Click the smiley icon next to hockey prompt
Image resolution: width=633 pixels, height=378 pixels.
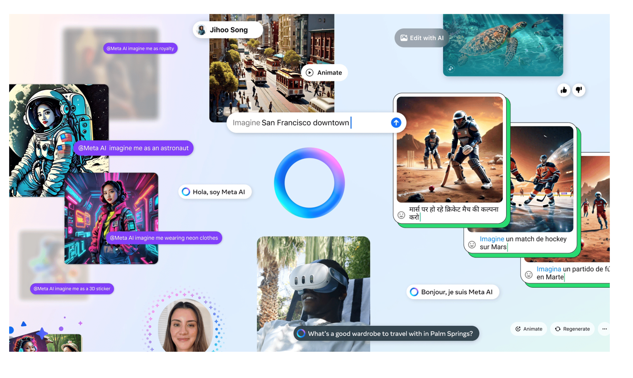click(x=472, y=244)
